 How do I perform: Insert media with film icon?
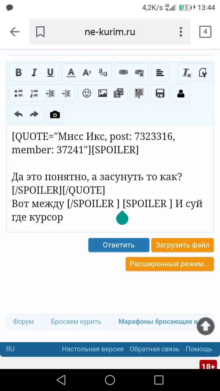pos(119,93)
